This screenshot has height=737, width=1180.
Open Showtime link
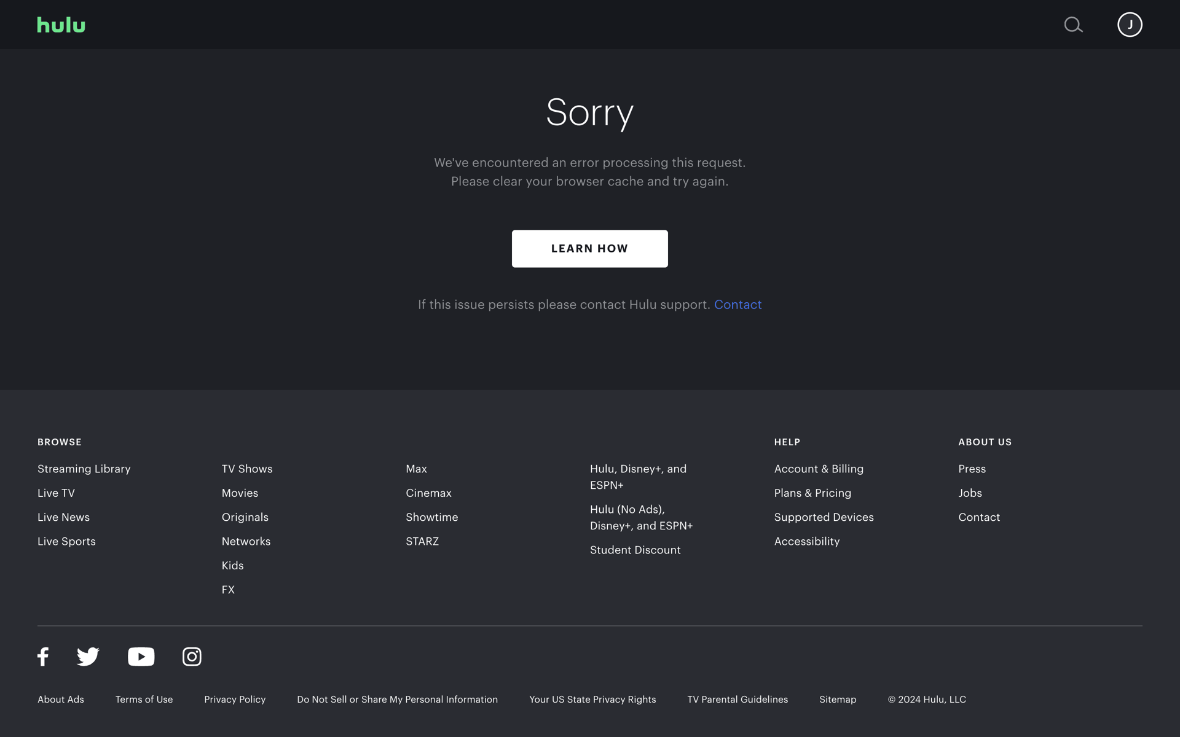[x=431, y=517]
